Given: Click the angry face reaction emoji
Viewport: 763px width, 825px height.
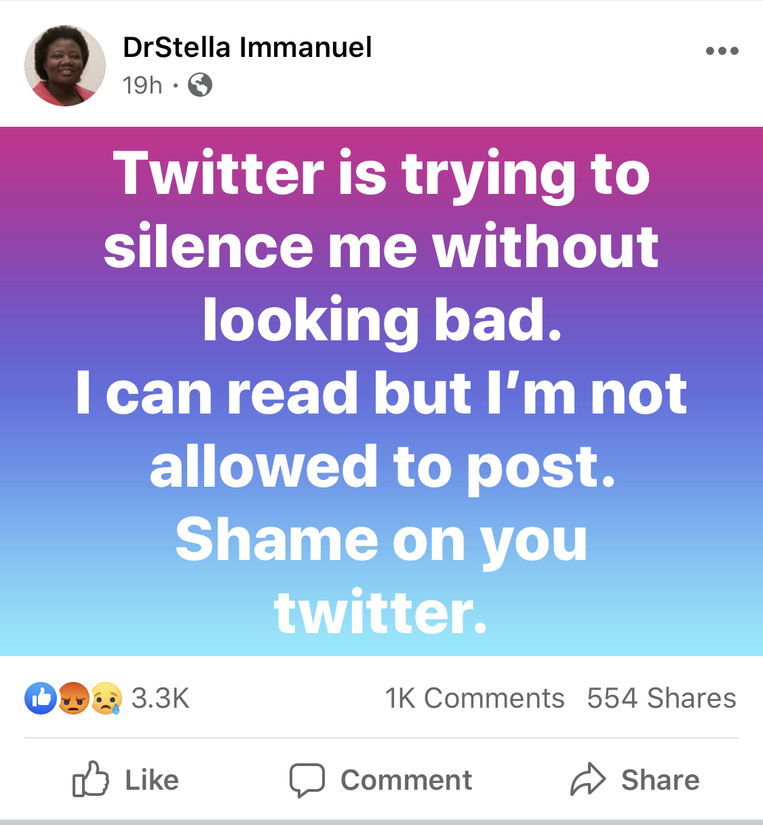Looking at the screenshot, I should [73, 698].
